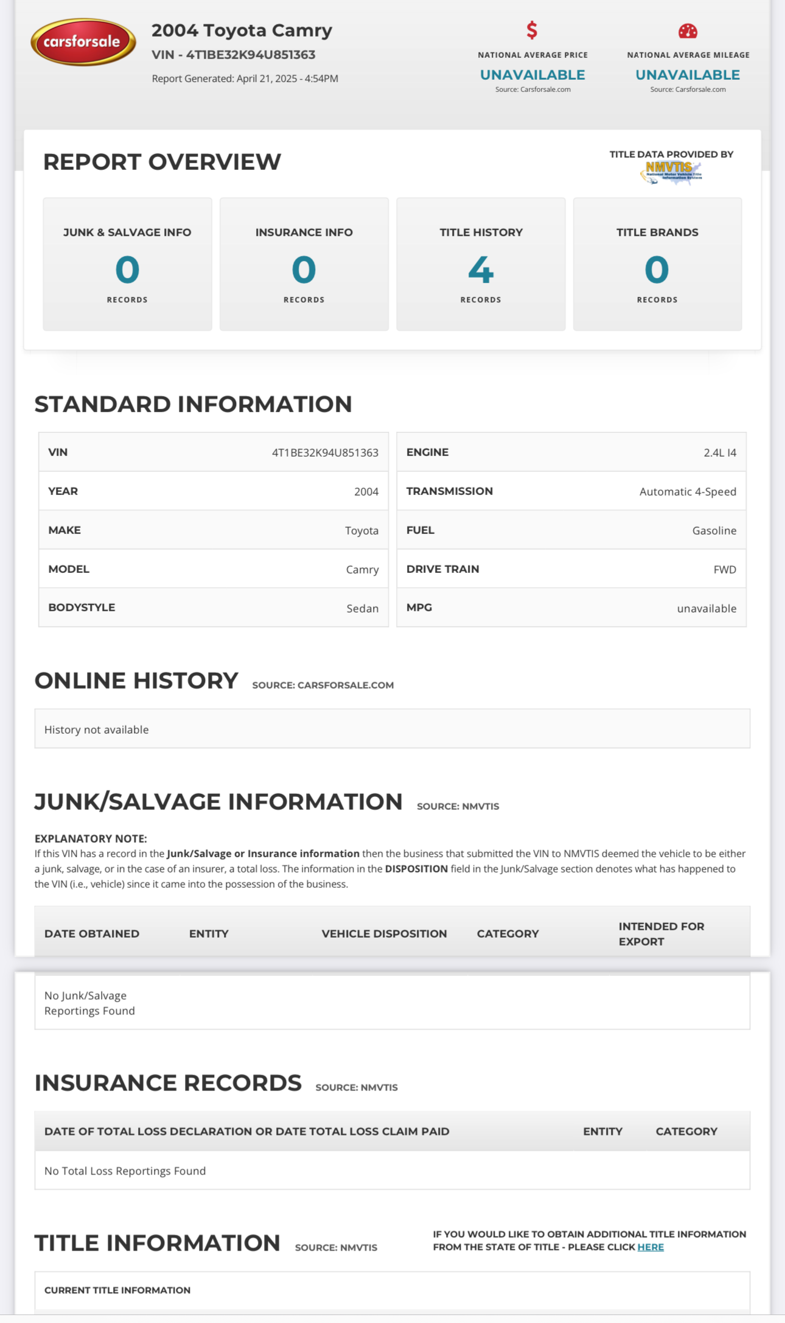Click the Date of Total Loss column header

tap(247, 1131)
